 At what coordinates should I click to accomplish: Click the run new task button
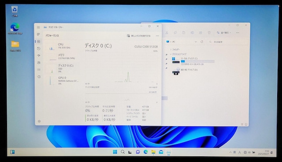[139, 36]
